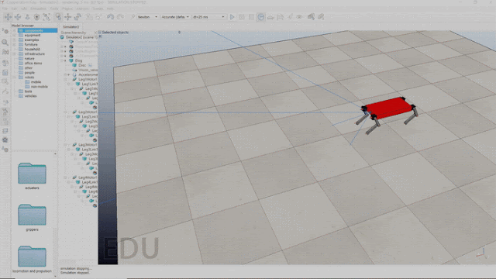Screen dimensions: 496x279
Task: Open the calculation modules icon
Action: point(5,52)
